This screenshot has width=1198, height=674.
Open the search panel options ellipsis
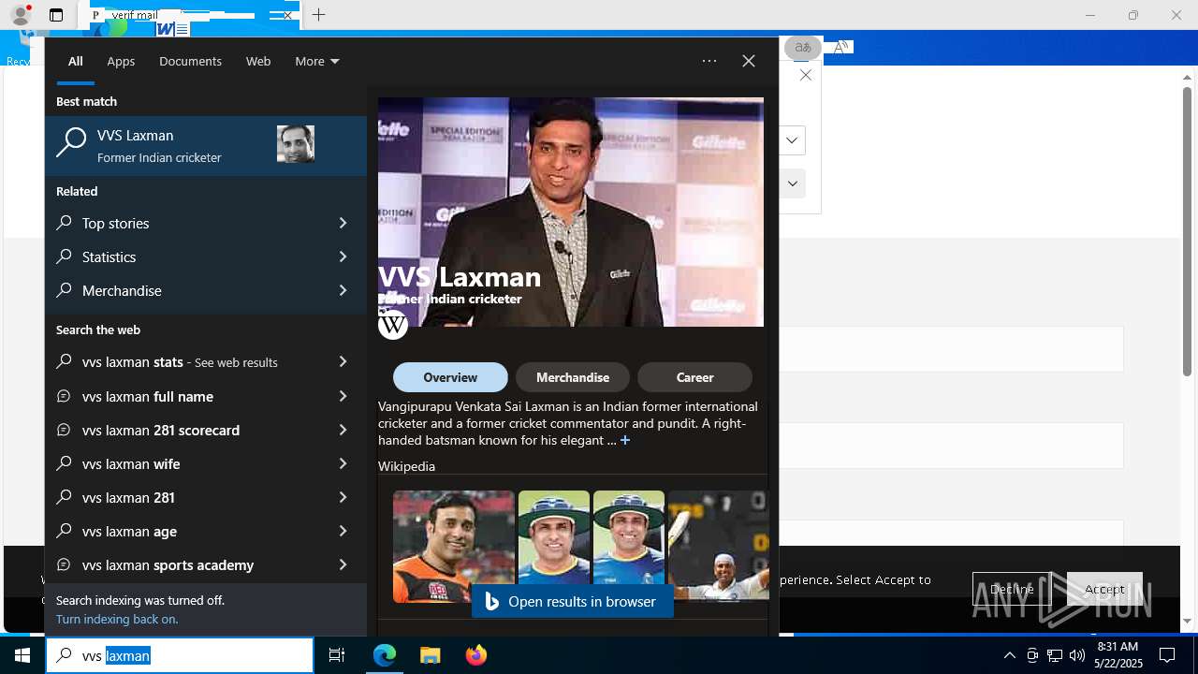tap(709, 61)
